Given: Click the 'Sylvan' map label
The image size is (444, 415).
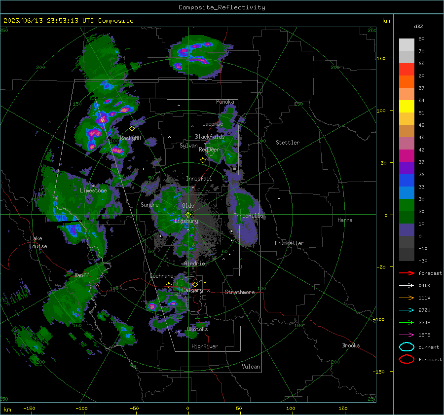Looking at the screenshot, I should (188, 146).
